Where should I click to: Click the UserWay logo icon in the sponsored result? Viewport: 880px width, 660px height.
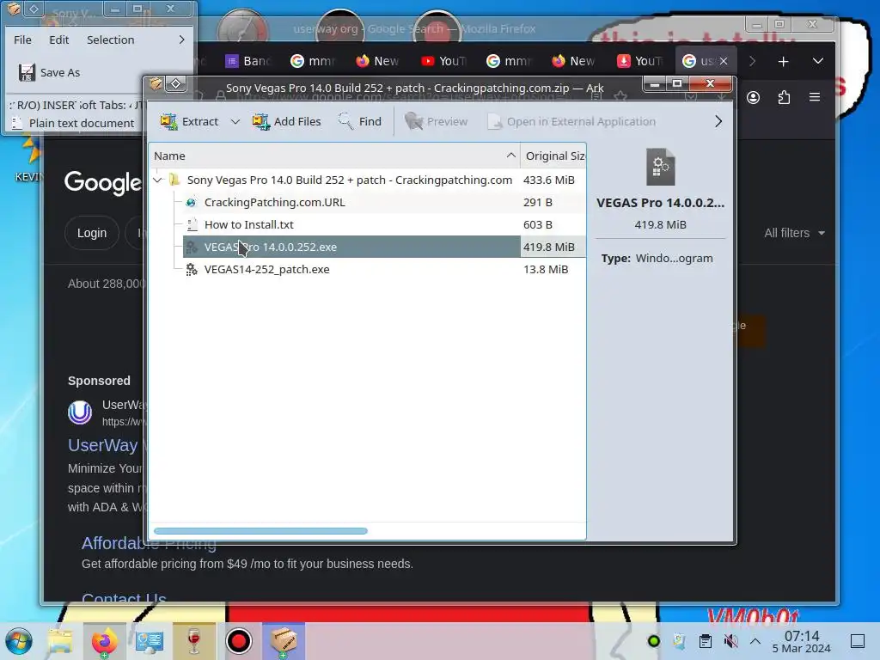[x=80, y=412]
